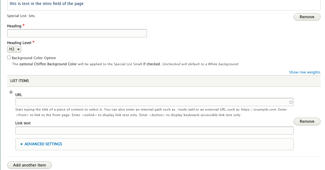This screenshot has width=325, height=170.
Task: Click the Background Color Option label text
Action: 34,58
